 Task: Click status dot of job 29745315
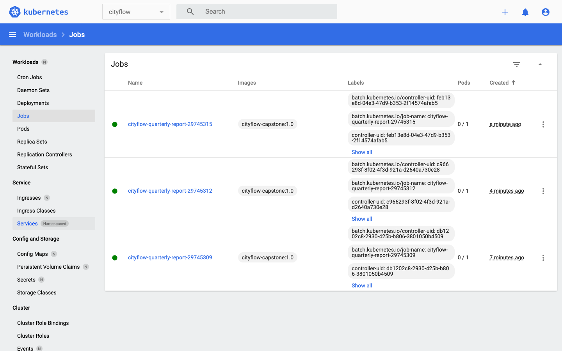coord(115,124)
